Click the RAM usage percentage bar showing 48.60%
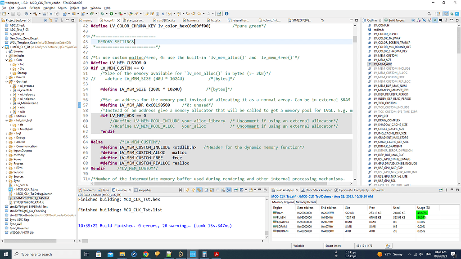The image size is (461, 259). (x=420, y=212)
